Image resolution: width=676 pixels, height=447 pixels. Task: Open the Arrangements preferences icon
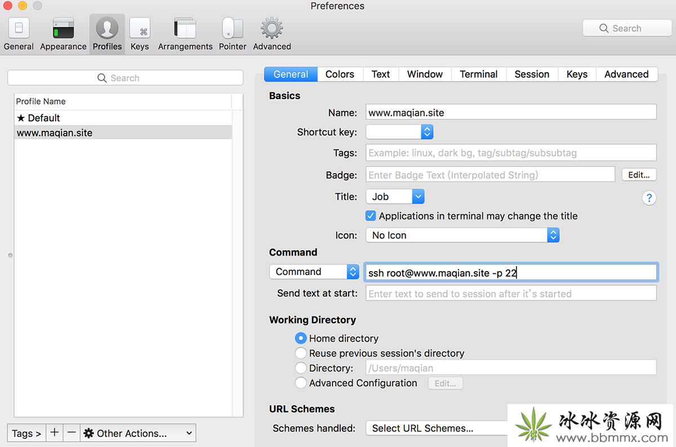pos(185,34)
